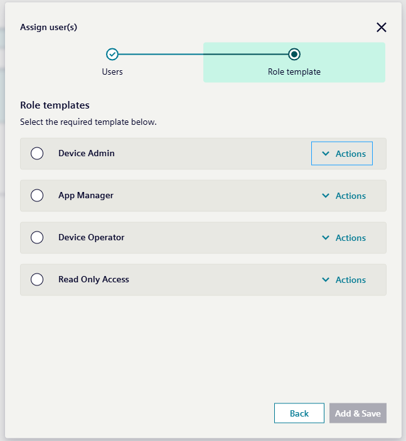
Task: Expand Actions for Device Operator
Action: (x=343, y=238)
